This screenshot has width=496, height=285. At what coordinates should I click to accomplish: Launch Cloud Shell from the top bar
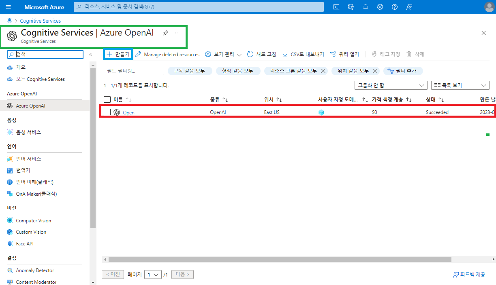point(336,7)
